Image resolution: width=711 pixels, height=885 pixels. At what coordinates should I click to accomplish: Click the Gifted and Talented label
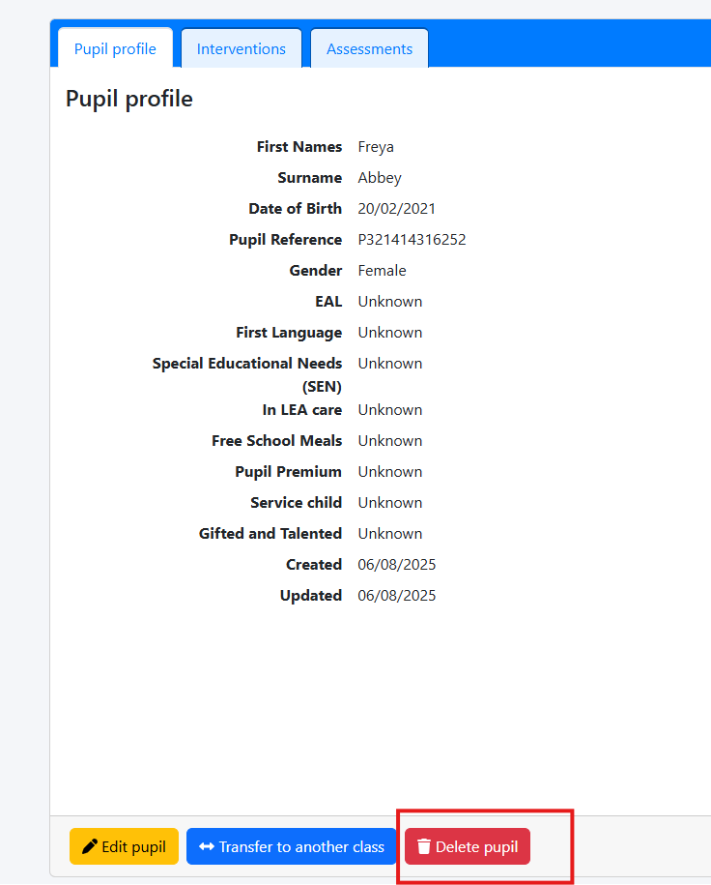(270, 533)
